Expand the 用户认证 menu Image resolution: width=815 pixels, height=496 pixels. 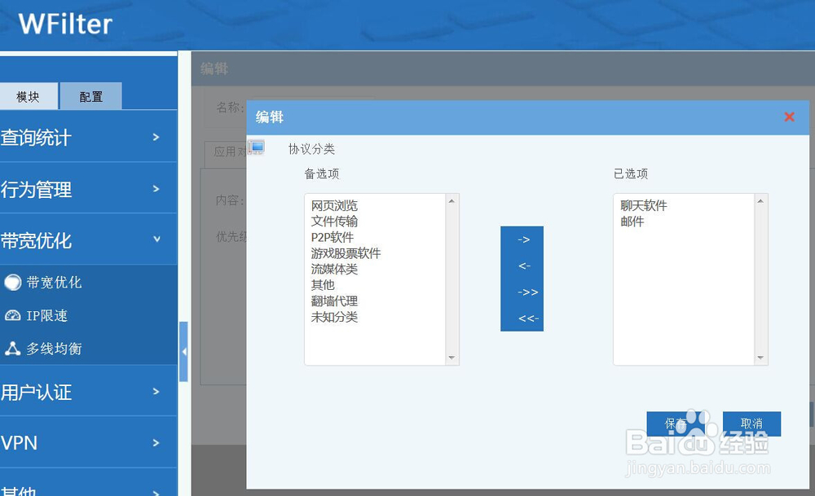(x=88, y=392)
